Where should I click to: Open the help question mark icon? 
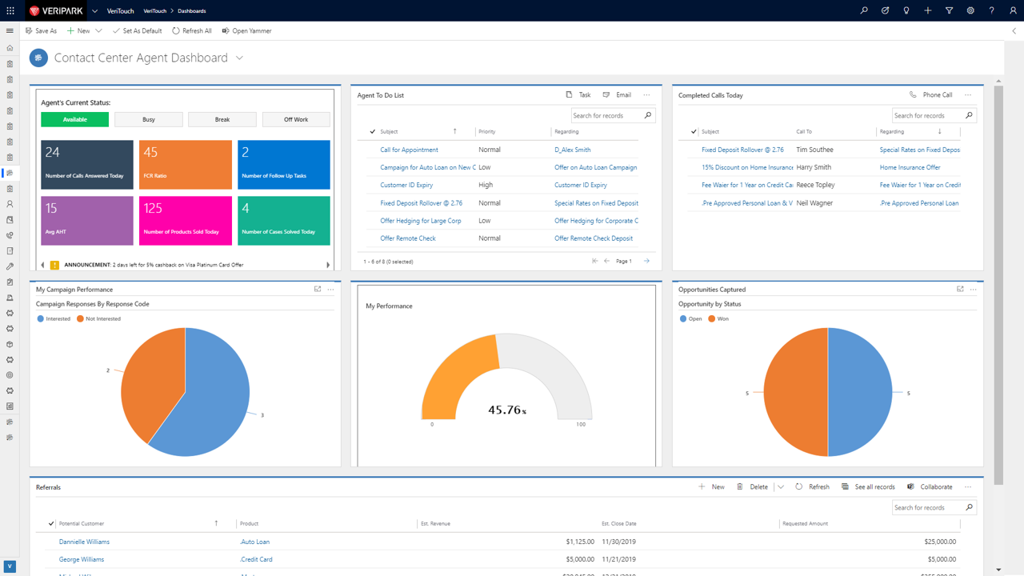click(x=992, y=10)
